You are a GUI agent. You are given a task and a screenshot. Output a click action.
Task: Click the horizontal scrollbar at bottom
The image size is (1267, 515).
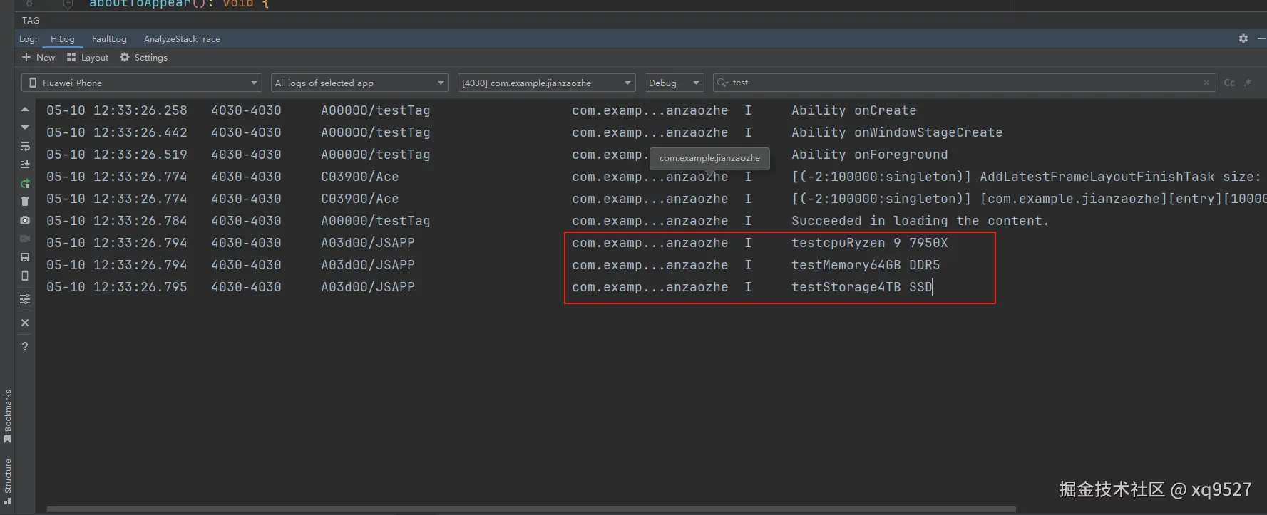531,509
